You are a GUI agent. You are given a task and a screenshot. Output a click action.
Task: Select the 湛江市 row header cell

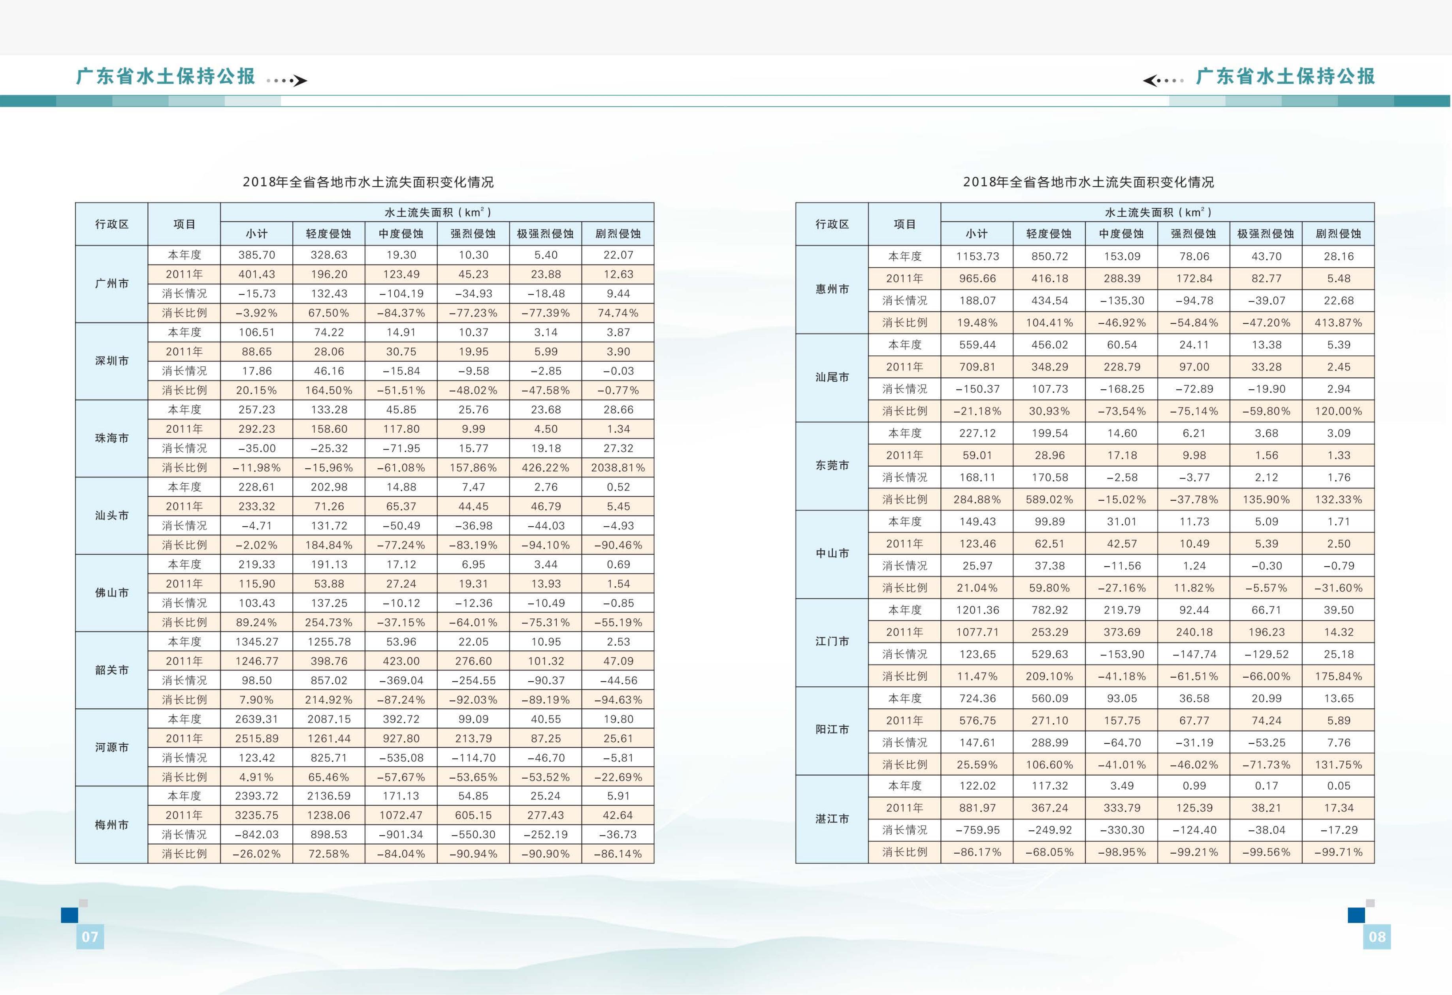(832, 819)
